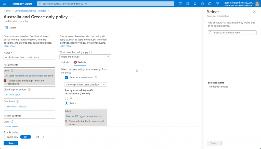Select the All radio button

click(67, 98)
